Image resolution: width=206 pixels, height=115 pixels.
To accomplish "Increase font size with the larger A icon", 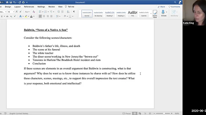I will pos(17,12).
